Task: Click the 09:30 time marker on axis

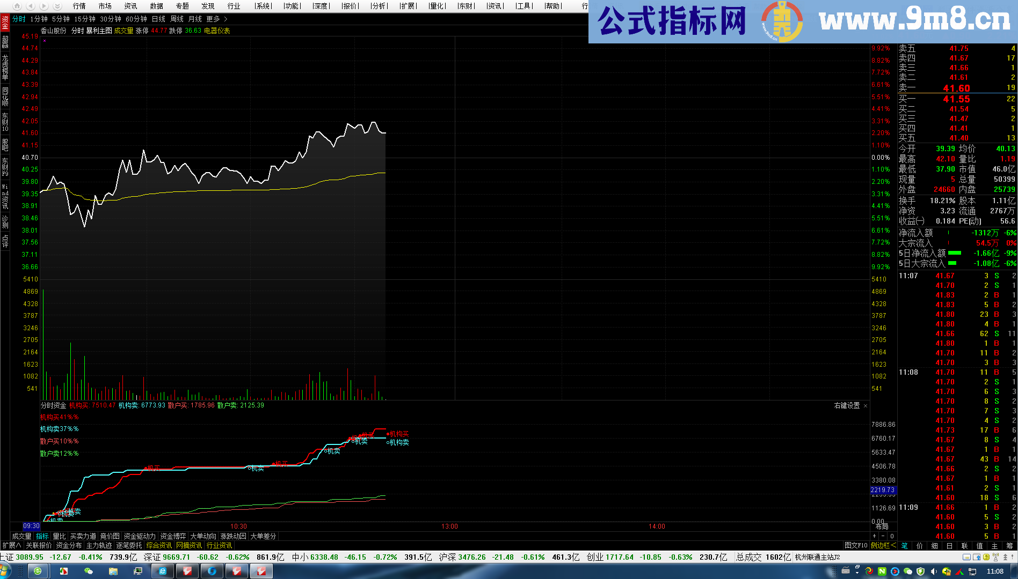Action: coord(31,526)
